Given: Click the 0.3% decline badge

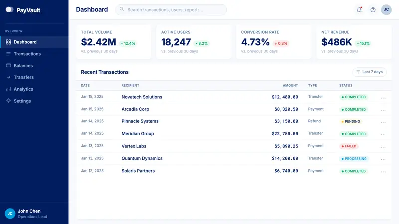Looking at the screenshot, I should tap(281, 43).
